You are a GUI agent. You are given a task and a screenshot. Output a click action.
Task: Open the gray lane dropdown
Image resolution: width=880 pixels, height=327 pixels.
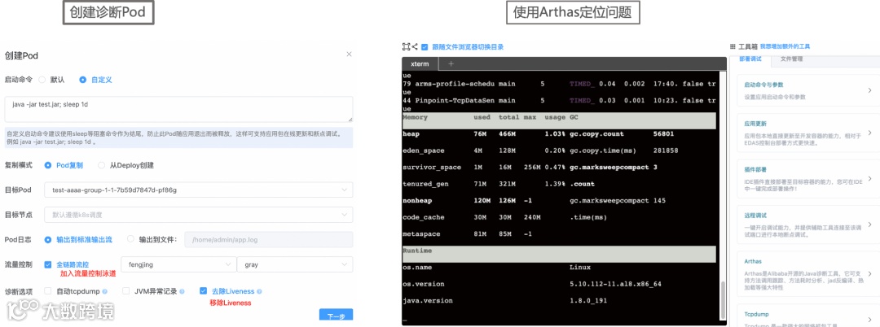pyautogui.click(x=295, y=264)
